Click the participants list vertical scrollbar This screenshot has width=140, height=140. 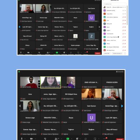(x=127, y=15)
